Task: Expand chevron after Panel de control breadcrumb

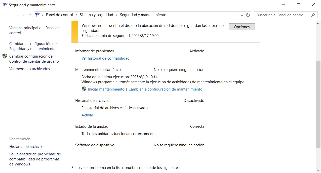Action: [76, 15]
